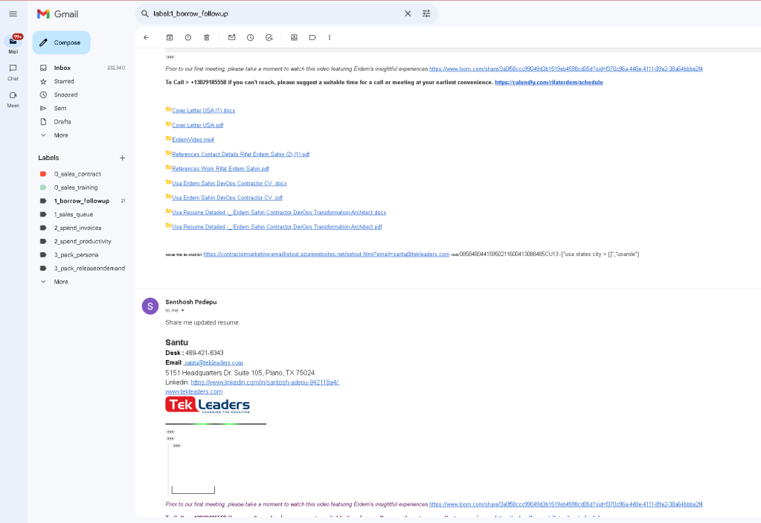The width and height of the screenshot is (761, 523).
Task: Open Usa Resume Detailed Transformation Architect.pdf link
Action: [x=277, y=227]
